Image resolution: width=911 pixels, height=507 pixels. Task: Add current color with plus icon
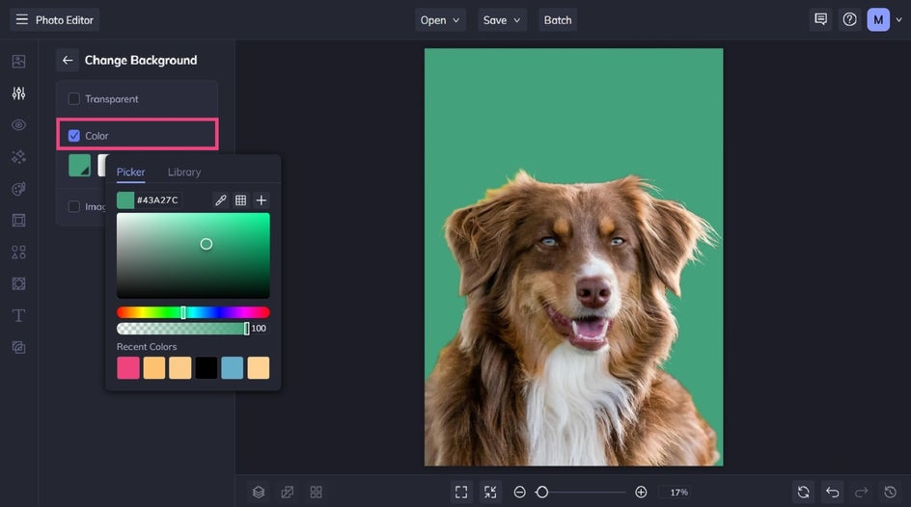[x=262, y=200]
